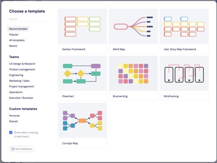Open the User Story Map Framework template
217x163 pixels.
[x=184, y=27]
